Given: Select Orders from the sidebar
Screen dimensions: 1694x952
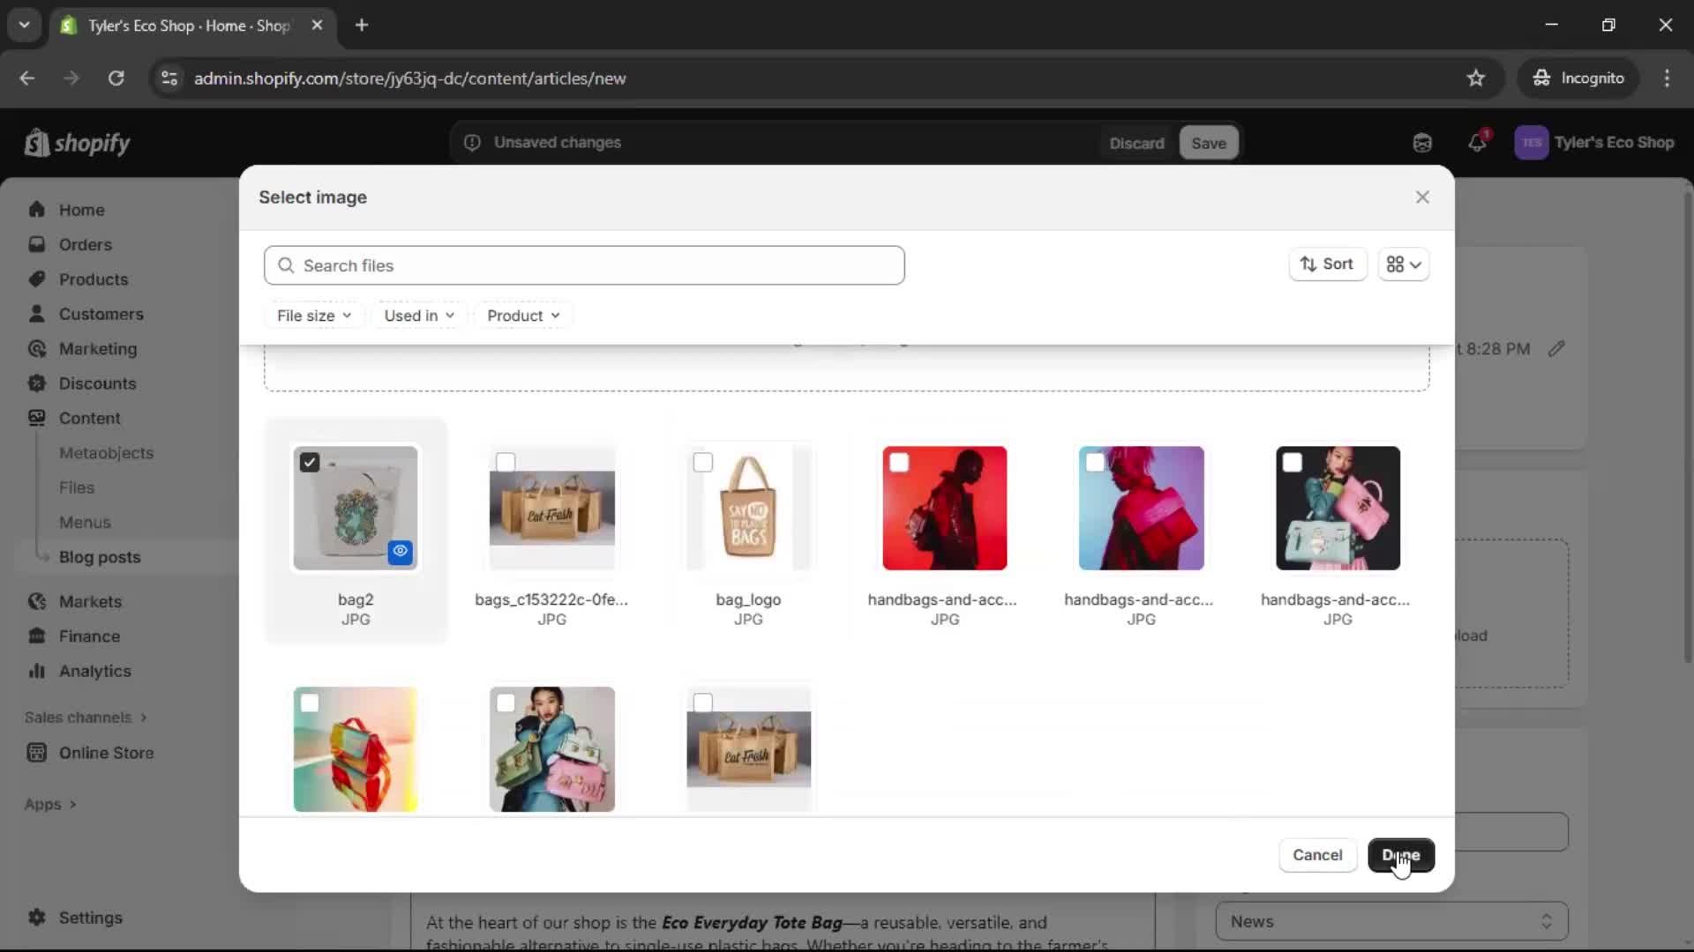Looking at the screenshot, I should [84, 244].
